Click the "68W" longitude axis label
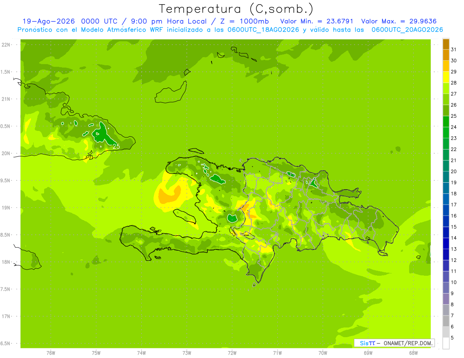 click(413, 353)
